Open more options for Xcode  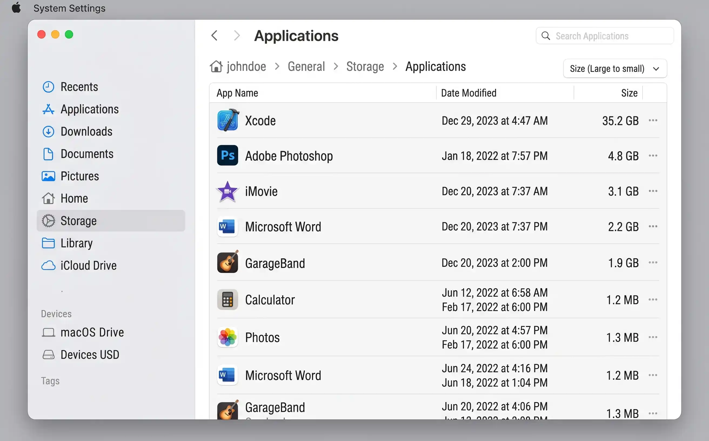(x=653, y=120)
